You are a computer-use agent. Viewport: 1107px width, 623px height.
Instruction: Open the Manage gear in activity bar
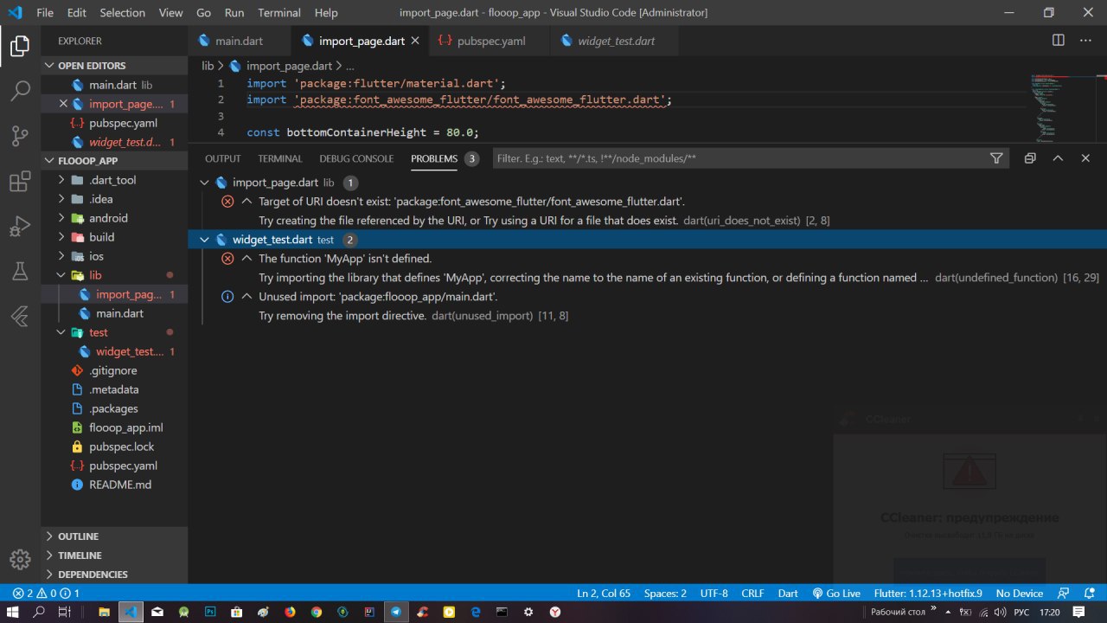pyautogui.click(x=20, y=558)
